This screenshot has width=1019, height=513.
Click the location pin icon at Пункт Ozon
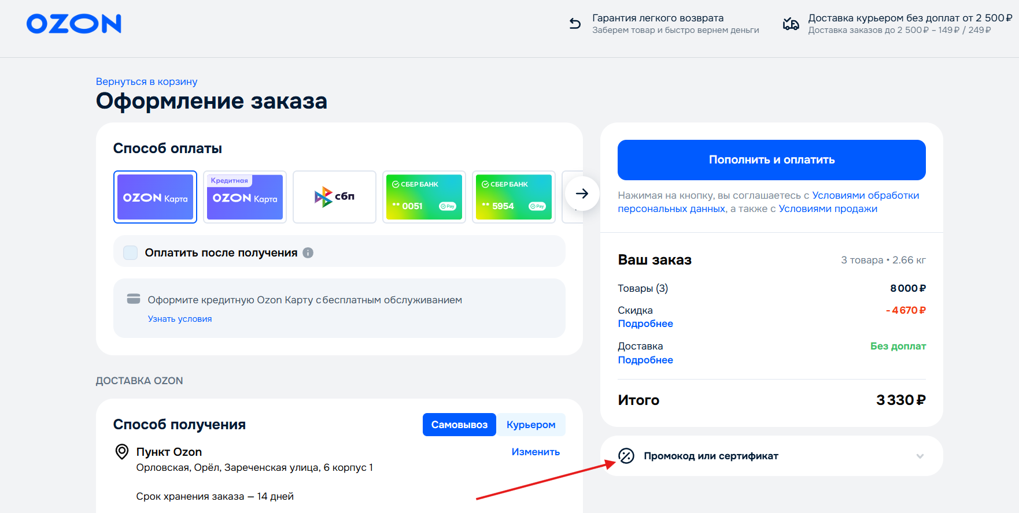point(122,452)
